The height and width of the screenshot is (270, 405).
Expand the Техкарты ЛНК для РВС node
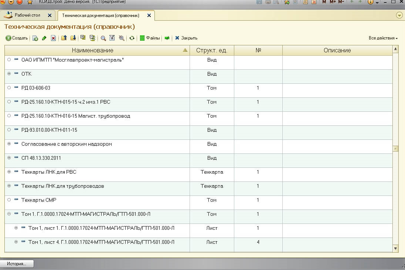click(x=9, y=172)
